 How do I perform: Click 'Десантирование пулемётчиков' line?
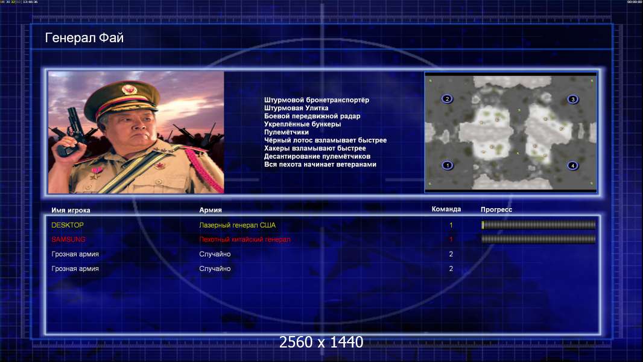(317, 156)
